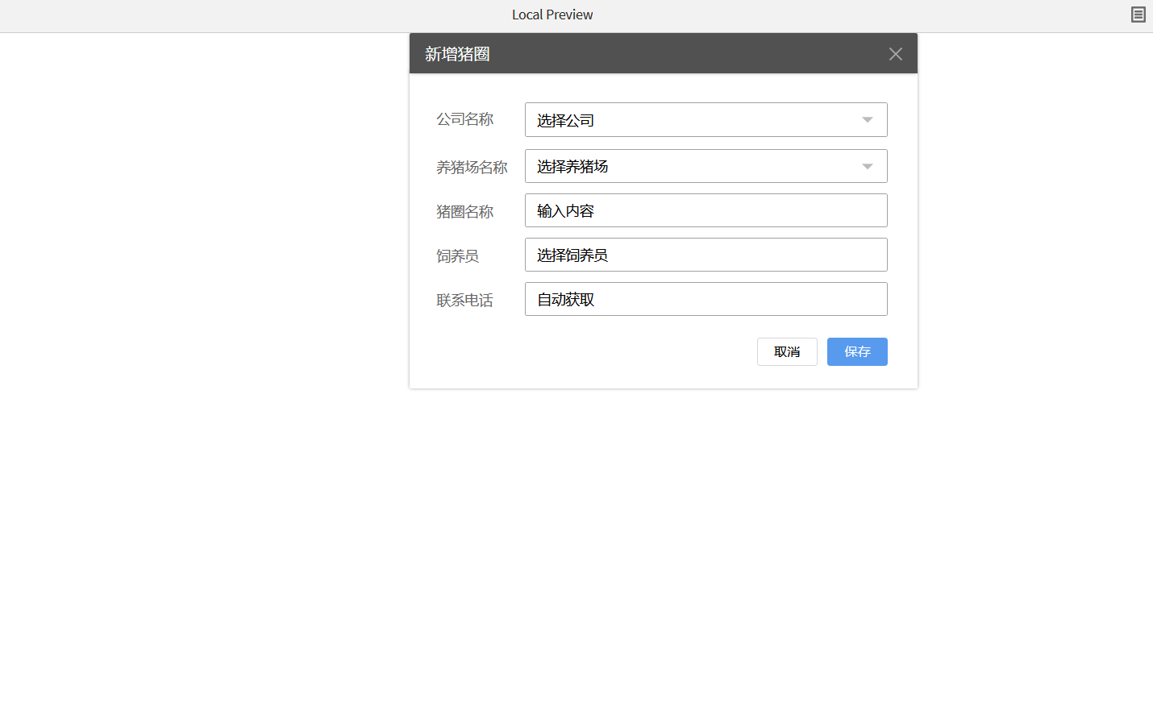Open the 选择养猪场 dropdown

click(706, 166)
